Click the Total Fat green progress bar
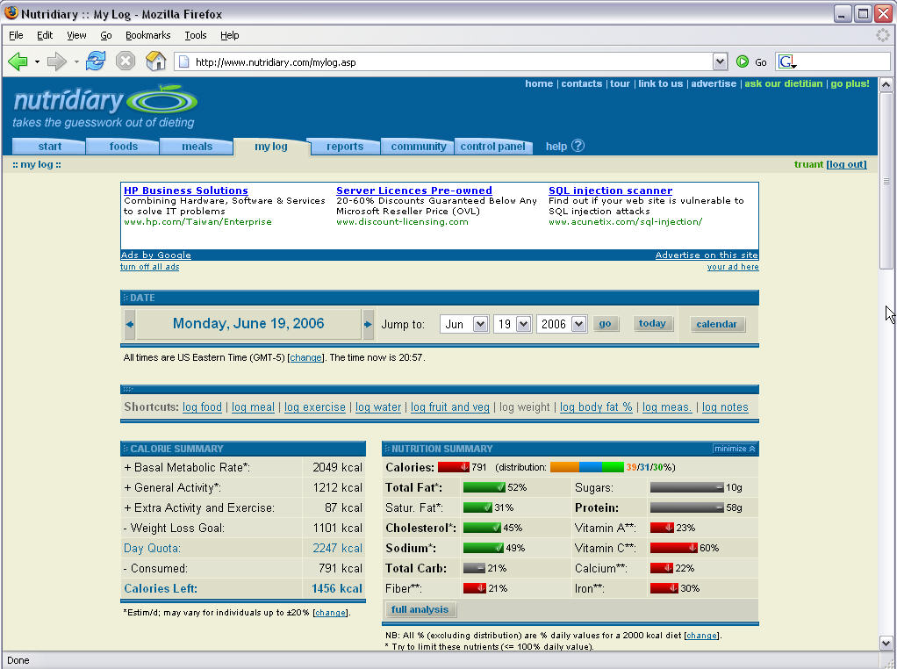Screen dimensions: 897x669 484,487
